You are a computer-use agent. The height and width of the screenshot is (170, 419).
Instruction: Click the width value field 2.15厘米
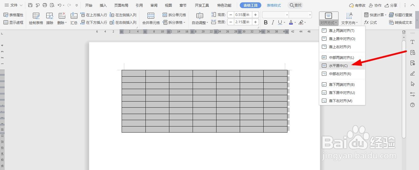[243, 22]
